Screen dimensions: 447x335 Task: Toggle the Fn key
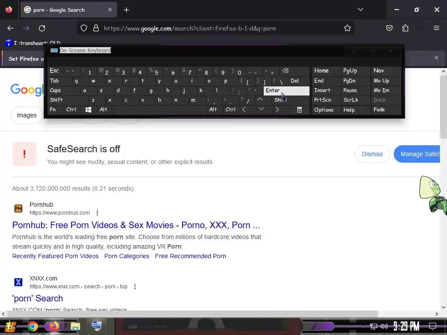[x=55, y=109]
